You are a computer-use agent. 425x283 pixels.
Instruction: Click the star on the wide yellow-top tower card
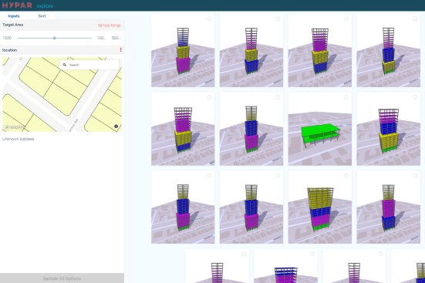(346, 176)
